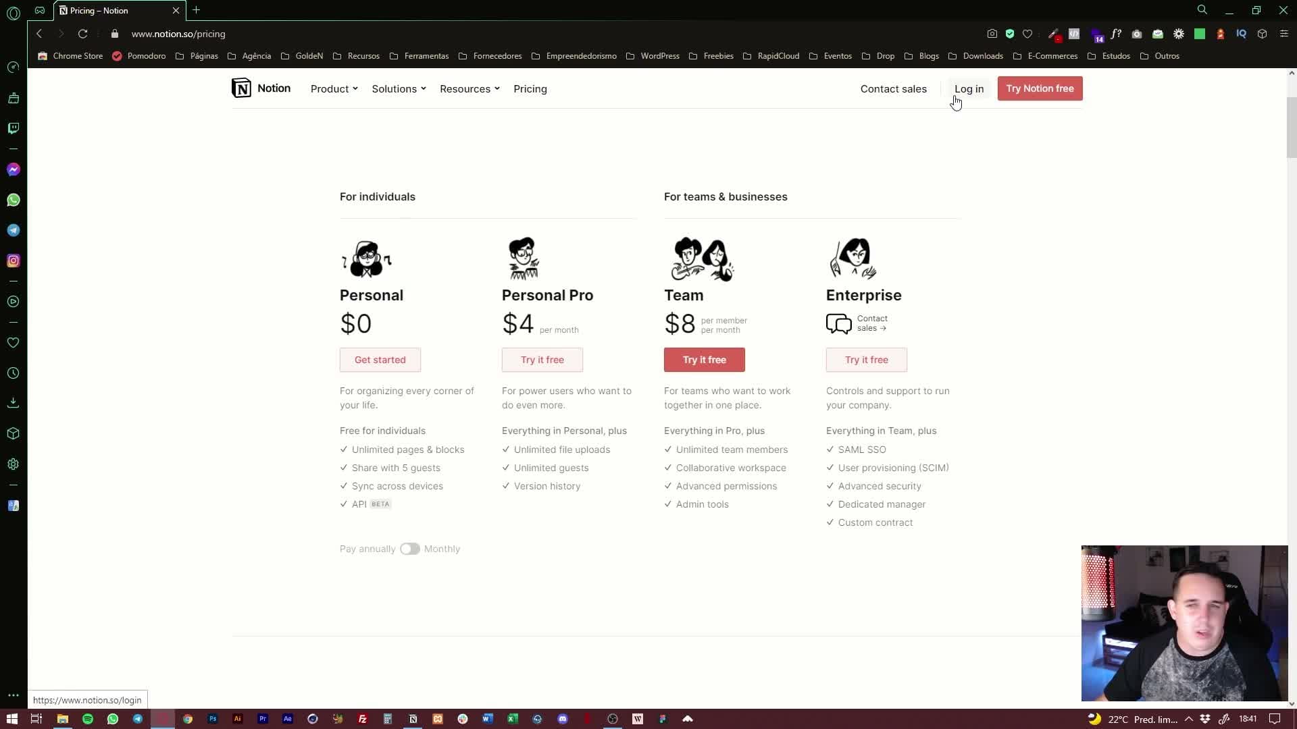Go back to the previous page
Image resolution: width=1297 pixels, height=729 pixels.
point(39,34)
